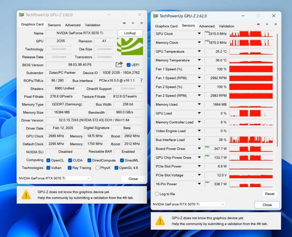Image resolution: width=292 pixels, height=237 pixels.
Task: Disable the CUDA checkbox
Action: (71, 160)
